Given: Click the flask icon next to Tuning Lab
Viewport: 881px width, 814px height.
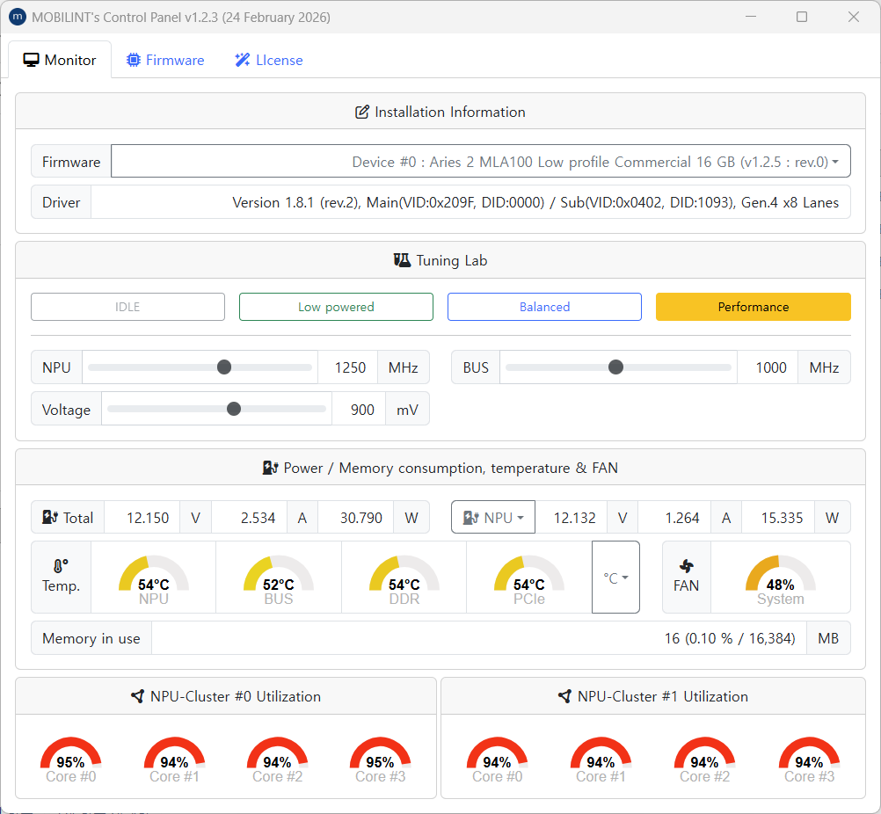Looking at the screenshot, I should [x=402, y=260].
